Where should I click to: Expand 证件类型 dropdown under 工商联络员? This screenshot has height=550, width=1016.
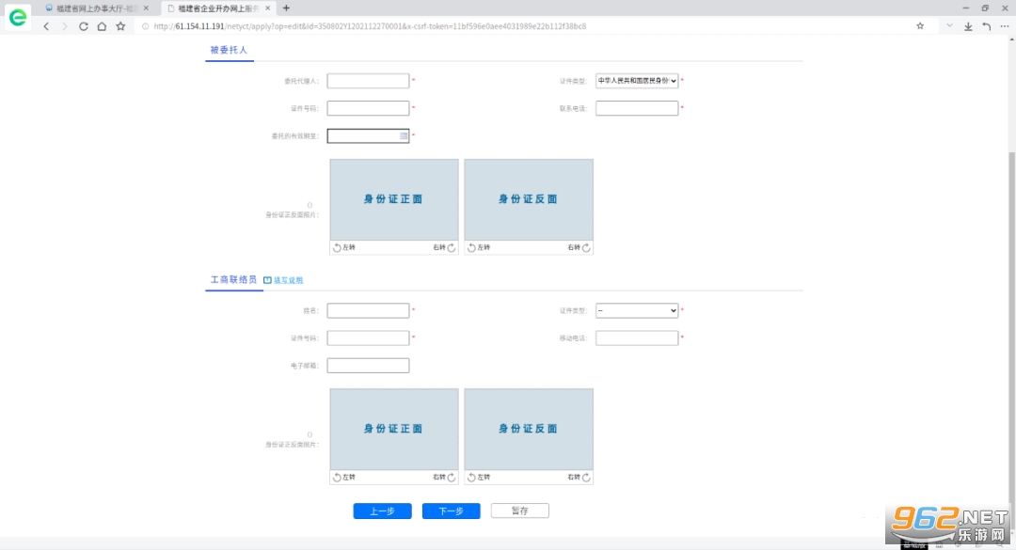[x=637, y=310]
